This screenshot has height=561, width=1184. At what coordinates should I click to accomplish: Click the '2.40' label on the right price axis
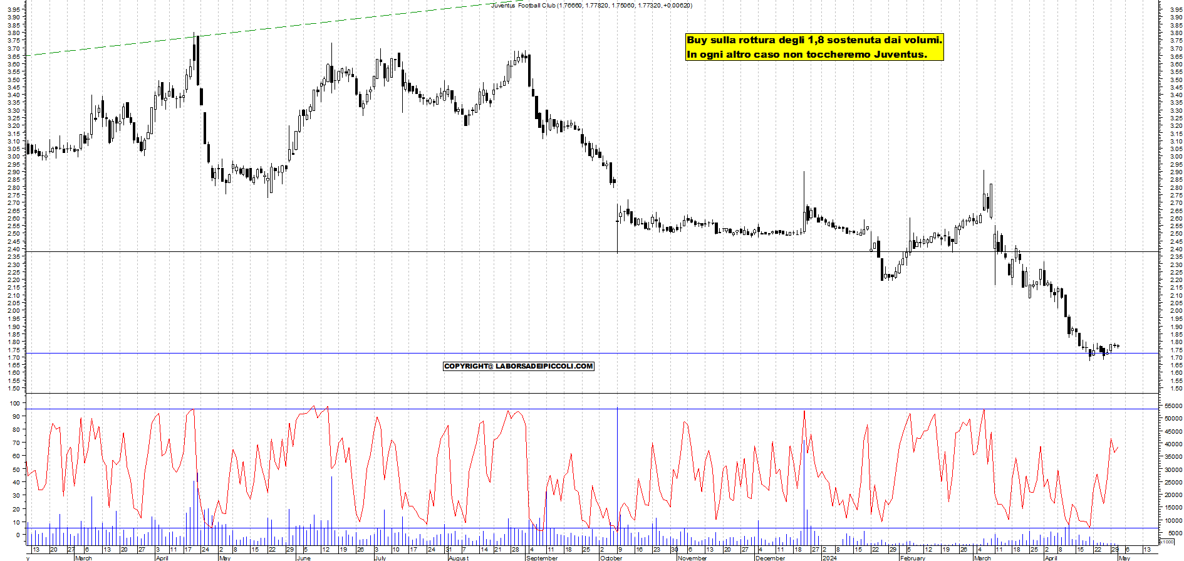pyautogui.click(x=1176, y=249)
